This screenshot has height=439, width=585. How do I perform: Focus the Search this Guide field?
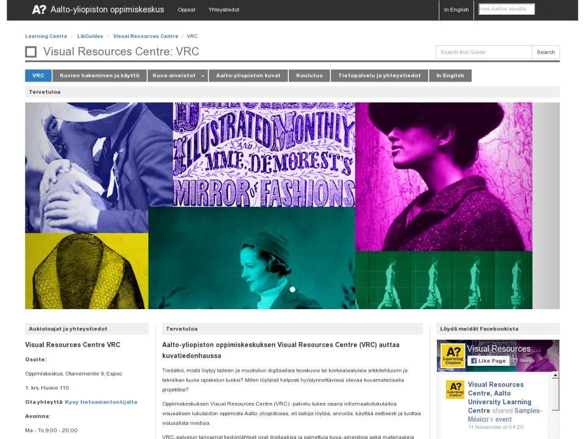click(x=484, y=52)
